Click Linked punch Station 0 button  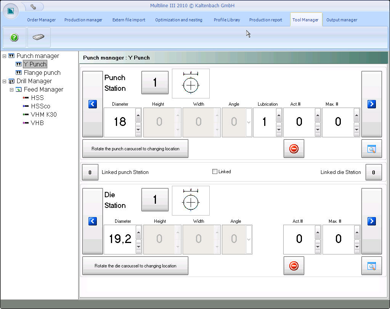click(x=90, y=172)
